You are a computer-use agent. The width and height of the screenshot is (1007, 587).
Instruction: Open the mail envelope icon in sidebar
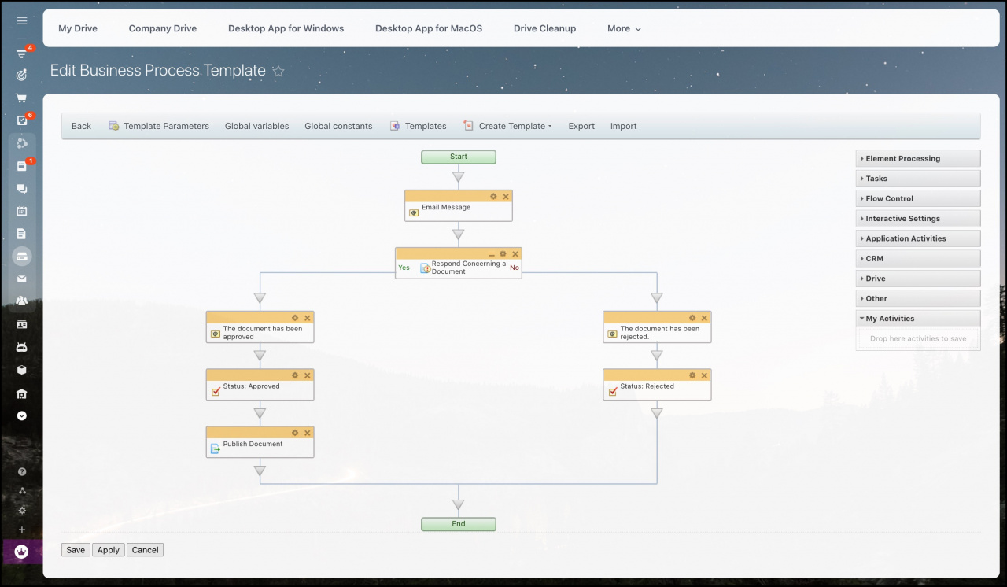point(22,279)
